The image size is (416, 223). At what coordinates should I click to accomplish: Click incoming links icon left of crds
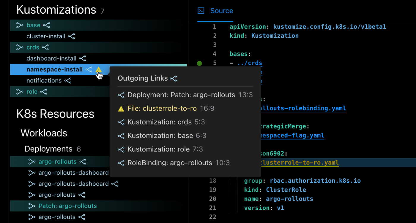point(20,47)
